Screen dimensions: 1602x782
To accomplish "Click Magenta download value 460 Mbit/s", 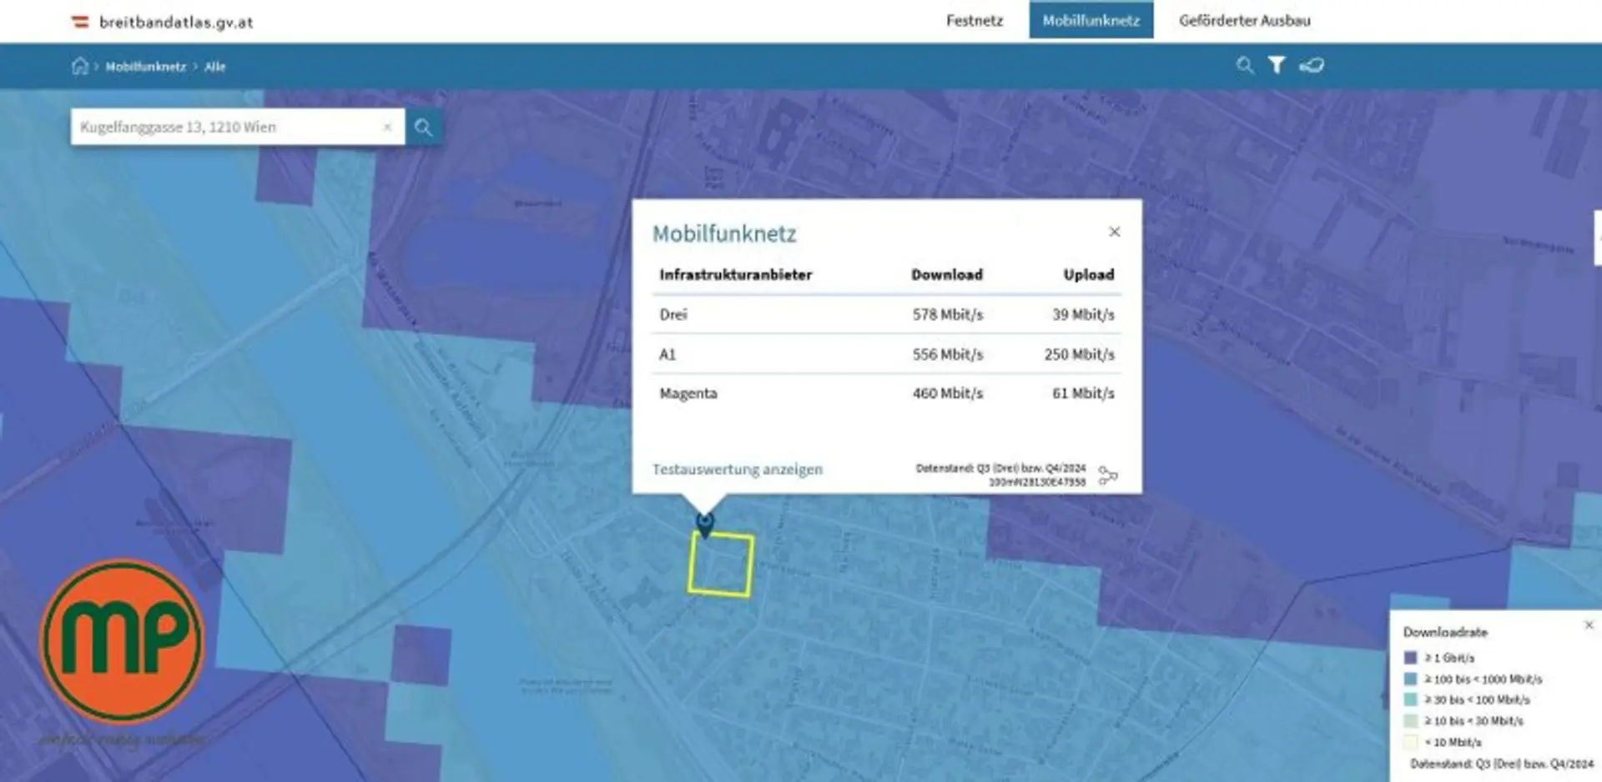I will tap(948, 394).
